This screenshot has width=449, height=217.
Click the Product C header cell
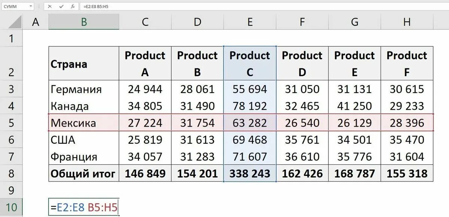250,63
